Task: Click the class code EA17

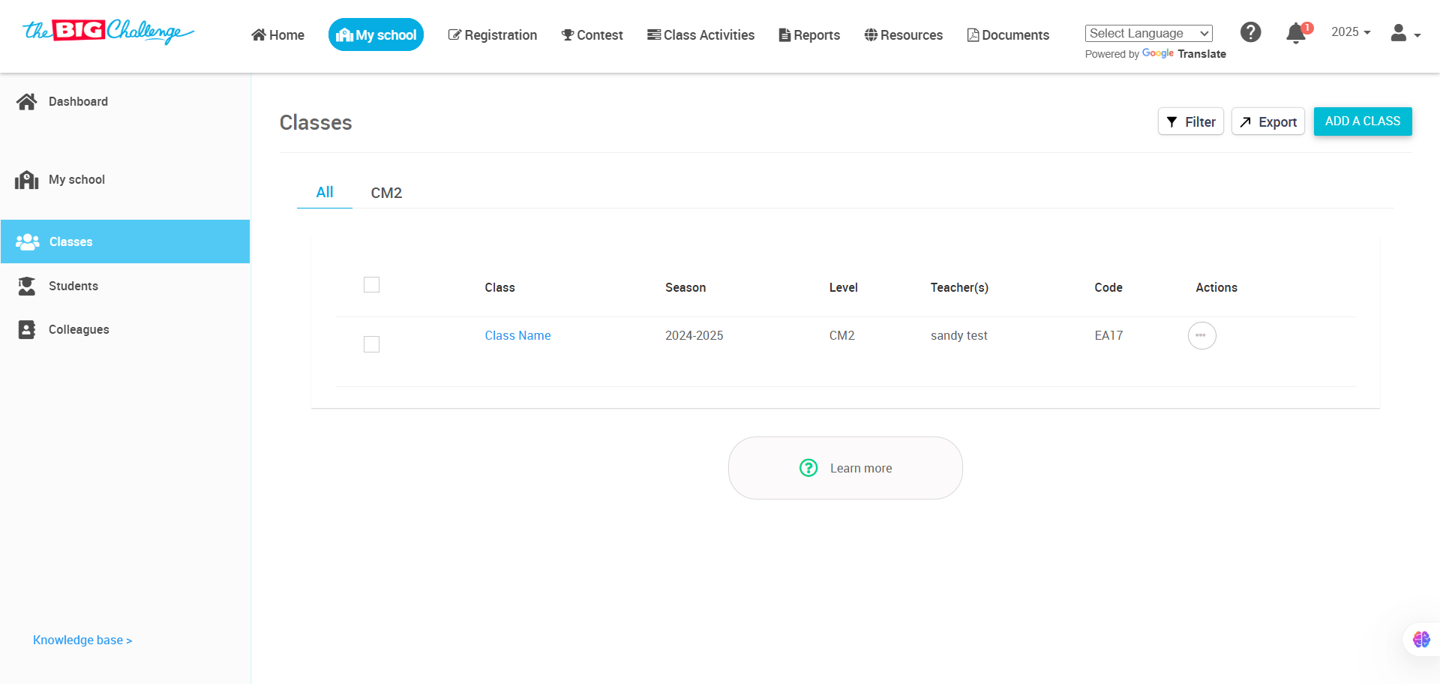Action: click(1108, 335)
